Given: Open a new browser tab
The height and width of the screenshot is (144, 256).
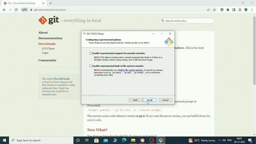Looking at the screenshot, I should click(51, 3).
